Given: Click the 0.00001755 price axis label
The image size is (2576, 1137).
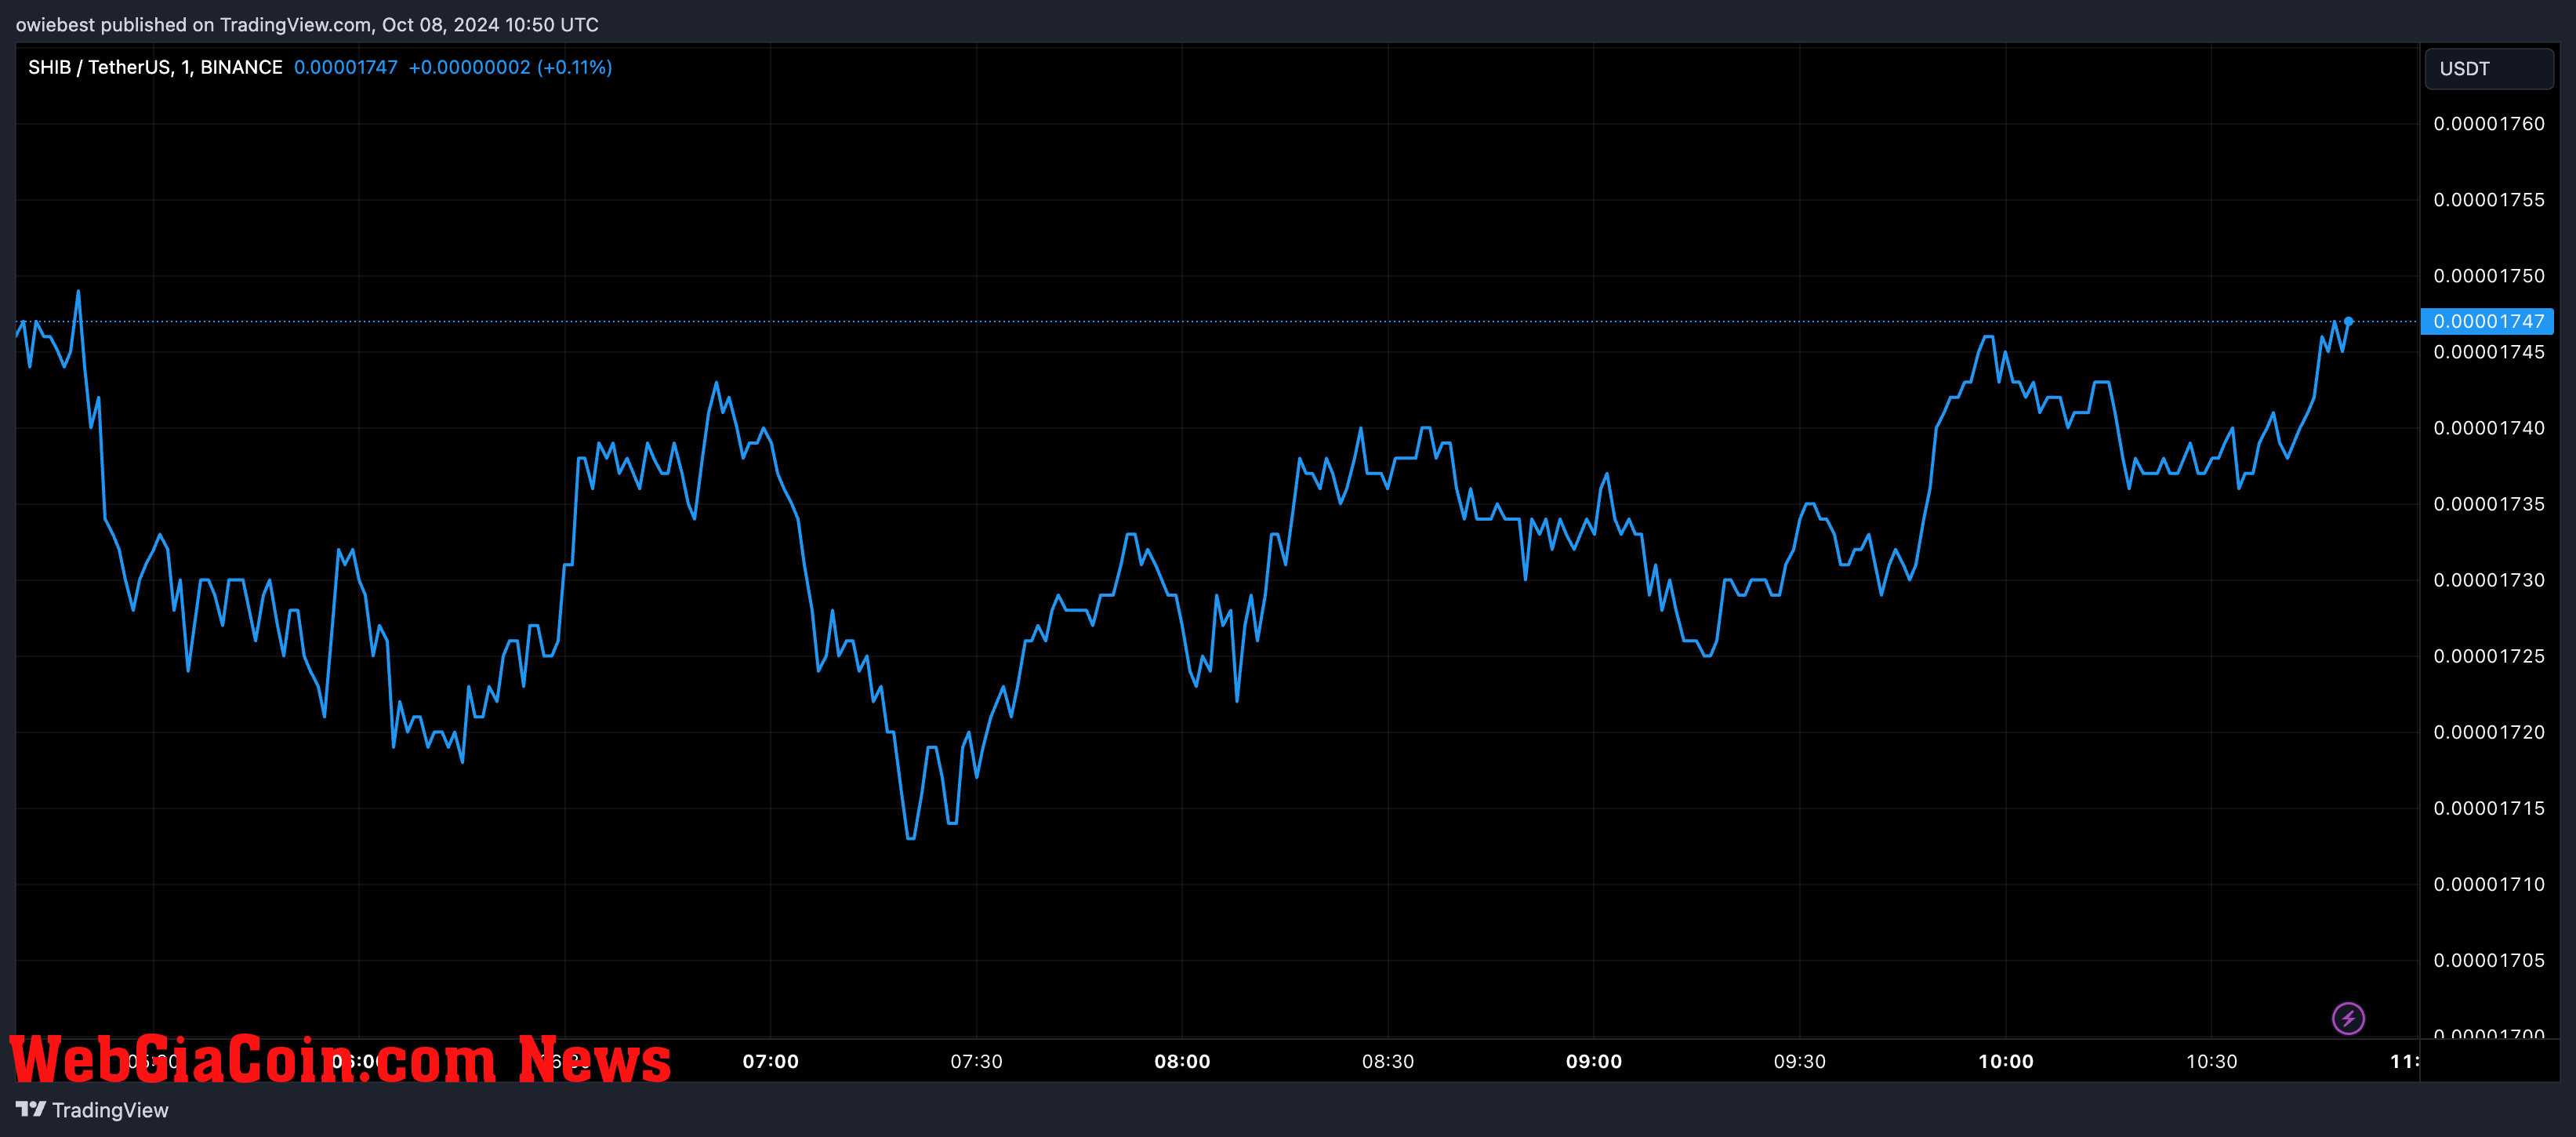Looking at the screenshot, I should click(2489, 200).
